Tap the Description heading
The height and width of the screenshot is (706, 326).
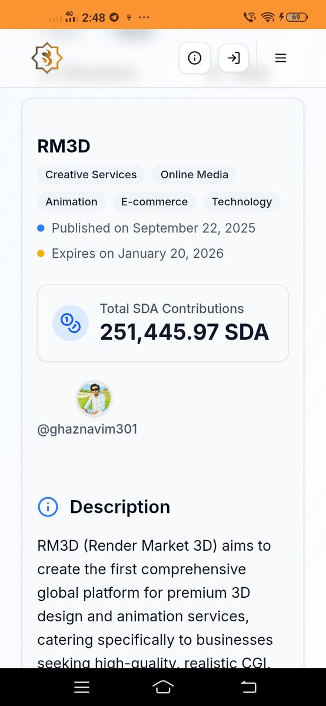click(120, 507)
